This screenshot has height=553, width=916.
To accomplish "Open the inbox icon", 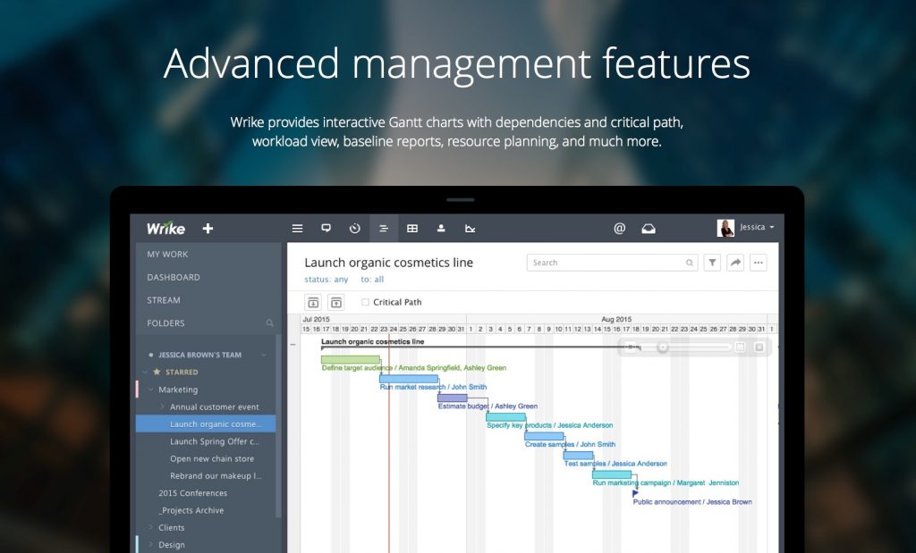I will pyautogui.click(x=649, y=229).
